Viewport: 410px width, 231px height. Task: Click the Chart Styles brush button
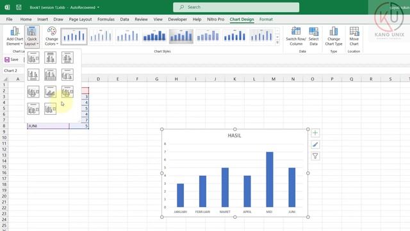click(x=315, y=144)
